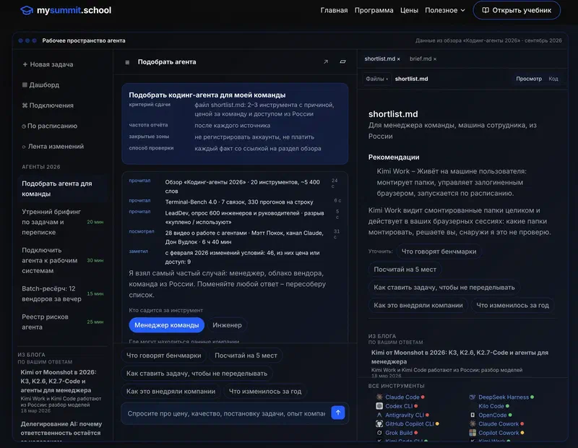This screenshot has width=578, height=448.
Task: Click the Дашборд square icon in sidebar
Action: [x=25, y=85]
